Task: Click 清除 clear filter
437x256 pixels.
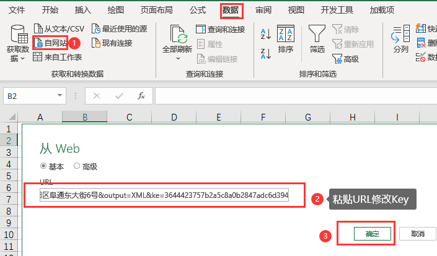Action: pos(346,29)
